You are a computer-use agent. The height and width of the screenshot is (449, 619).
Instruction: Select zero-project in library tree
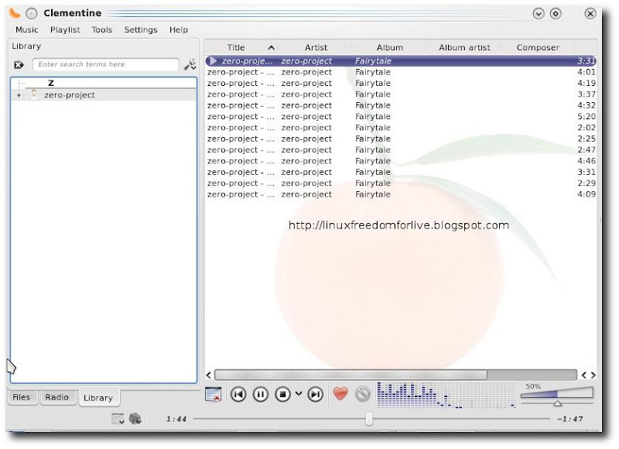pyautogui.click(x=69, y=95)
